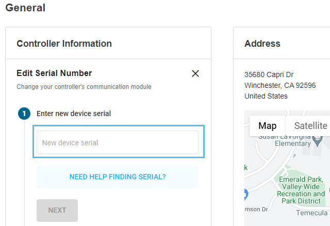Click the Edit Serial Number title

54,73
